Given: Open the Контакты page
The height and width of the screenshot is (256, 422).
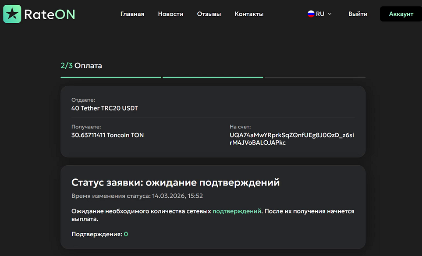Looking at the screenshot, I should click(249, 14).
